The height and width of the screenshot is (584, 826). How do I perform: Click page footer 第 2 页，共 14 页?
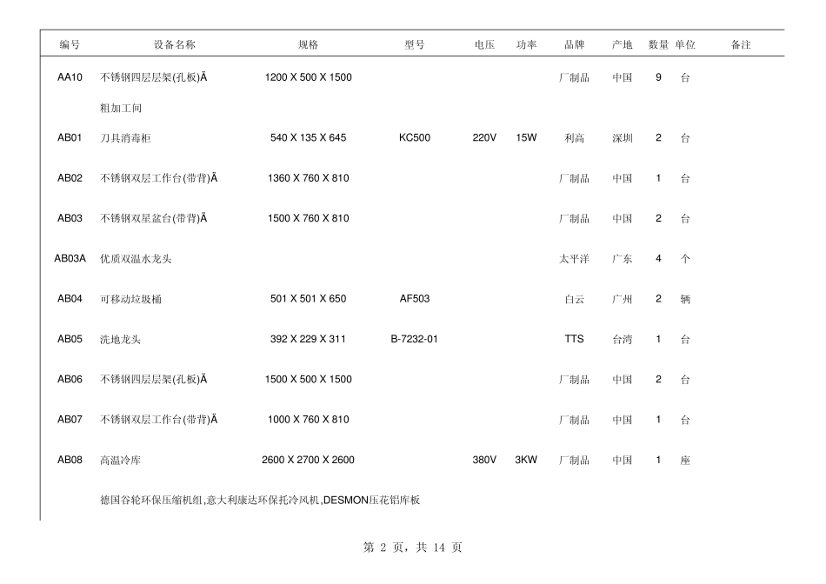click(413, 547)
